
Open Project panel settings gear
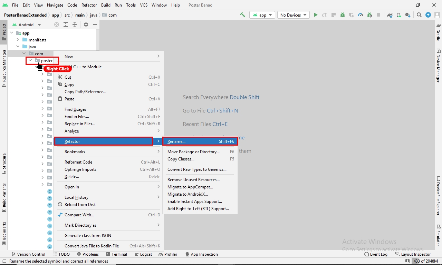pyautogui.click(x=86, y=24)
